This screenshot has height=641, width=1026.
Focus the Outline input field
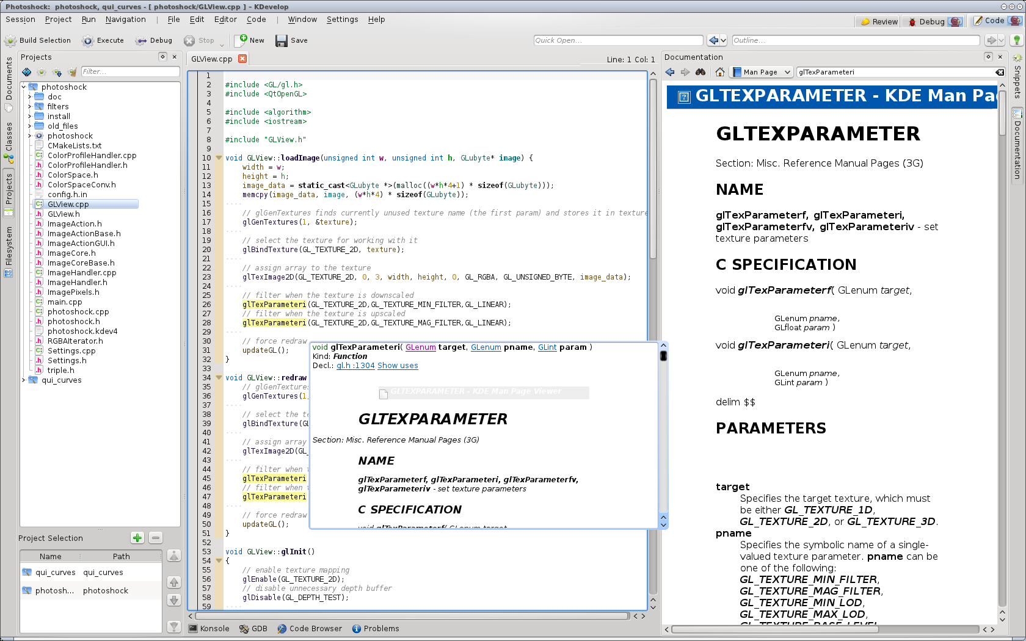856,40
